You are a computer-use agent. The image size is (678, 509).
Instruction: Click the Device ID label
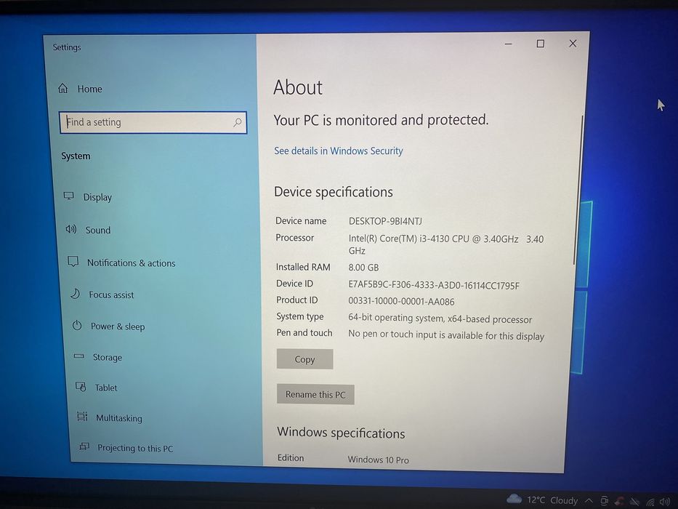[x=294, y=284]
